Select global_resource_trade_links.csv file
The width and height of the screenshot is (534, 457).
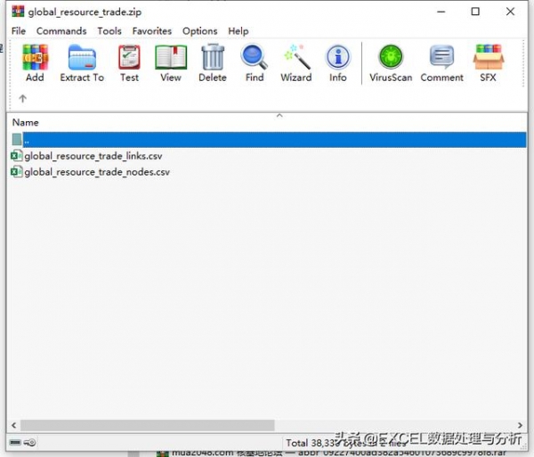click(93, 156)
